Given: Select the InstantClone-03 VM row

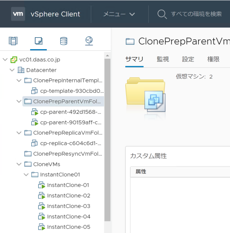Looking at the screenshot, I should (x=69, y=206).
